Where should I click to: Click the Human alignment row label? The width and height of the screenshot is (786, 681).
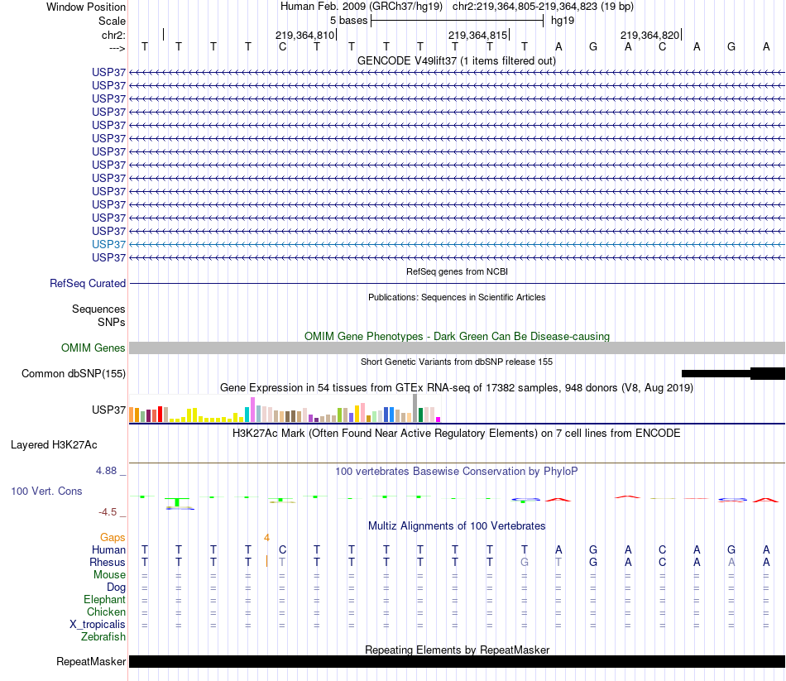[108, 549]
